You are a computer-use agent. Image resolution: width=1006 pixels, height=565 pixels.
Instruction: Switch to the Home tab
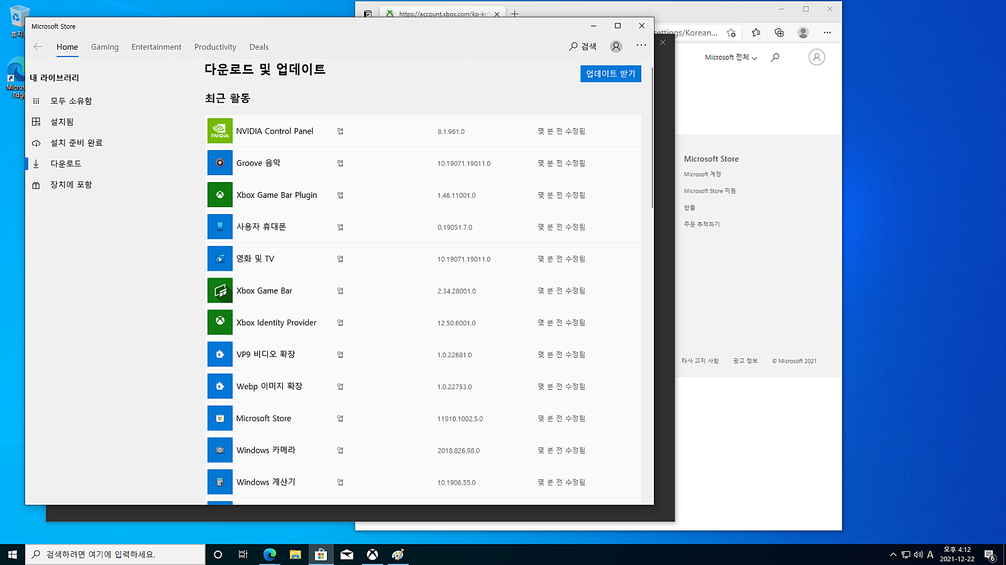tap(67, 47)
